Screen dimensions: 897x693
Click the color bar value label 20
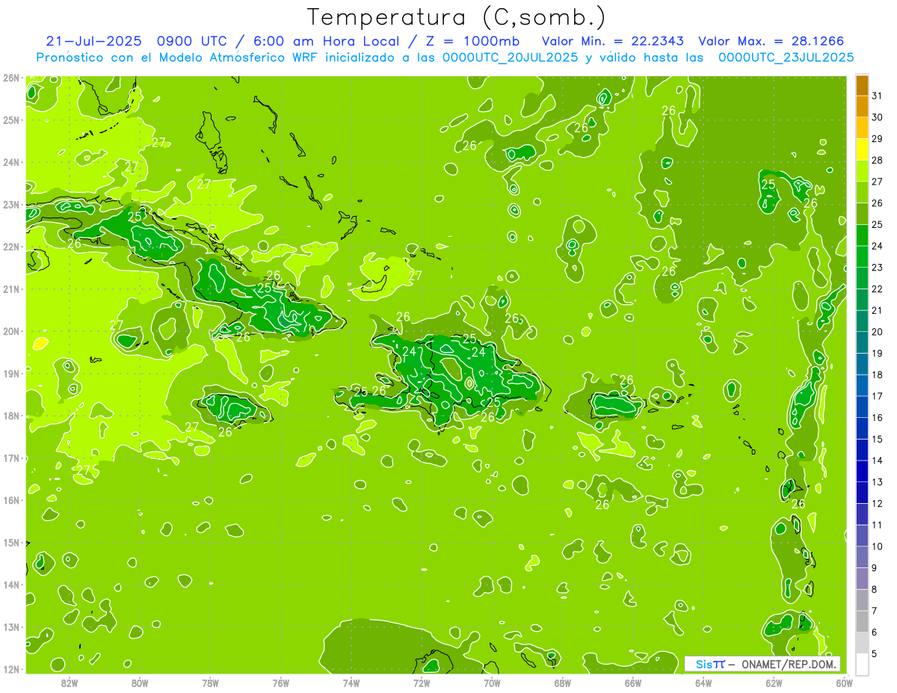coord(878,332)
